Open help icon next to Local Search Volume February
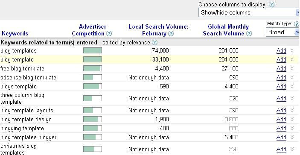This screenshot has height=155, width=300. (x=171, y=34)
